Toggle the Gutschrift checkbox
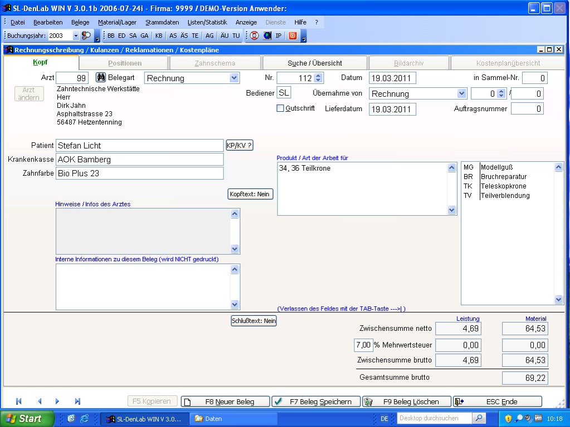Viewport: 570px width, 427px height. pyautogui.click(x=280, y=108)
